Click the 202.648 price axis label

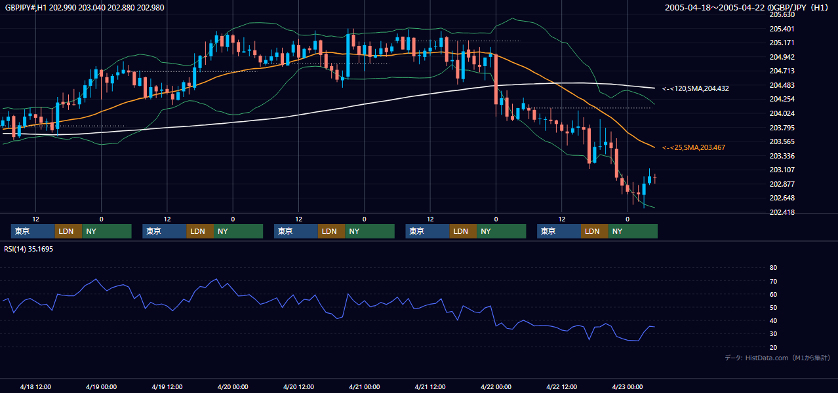coord(782,198)
